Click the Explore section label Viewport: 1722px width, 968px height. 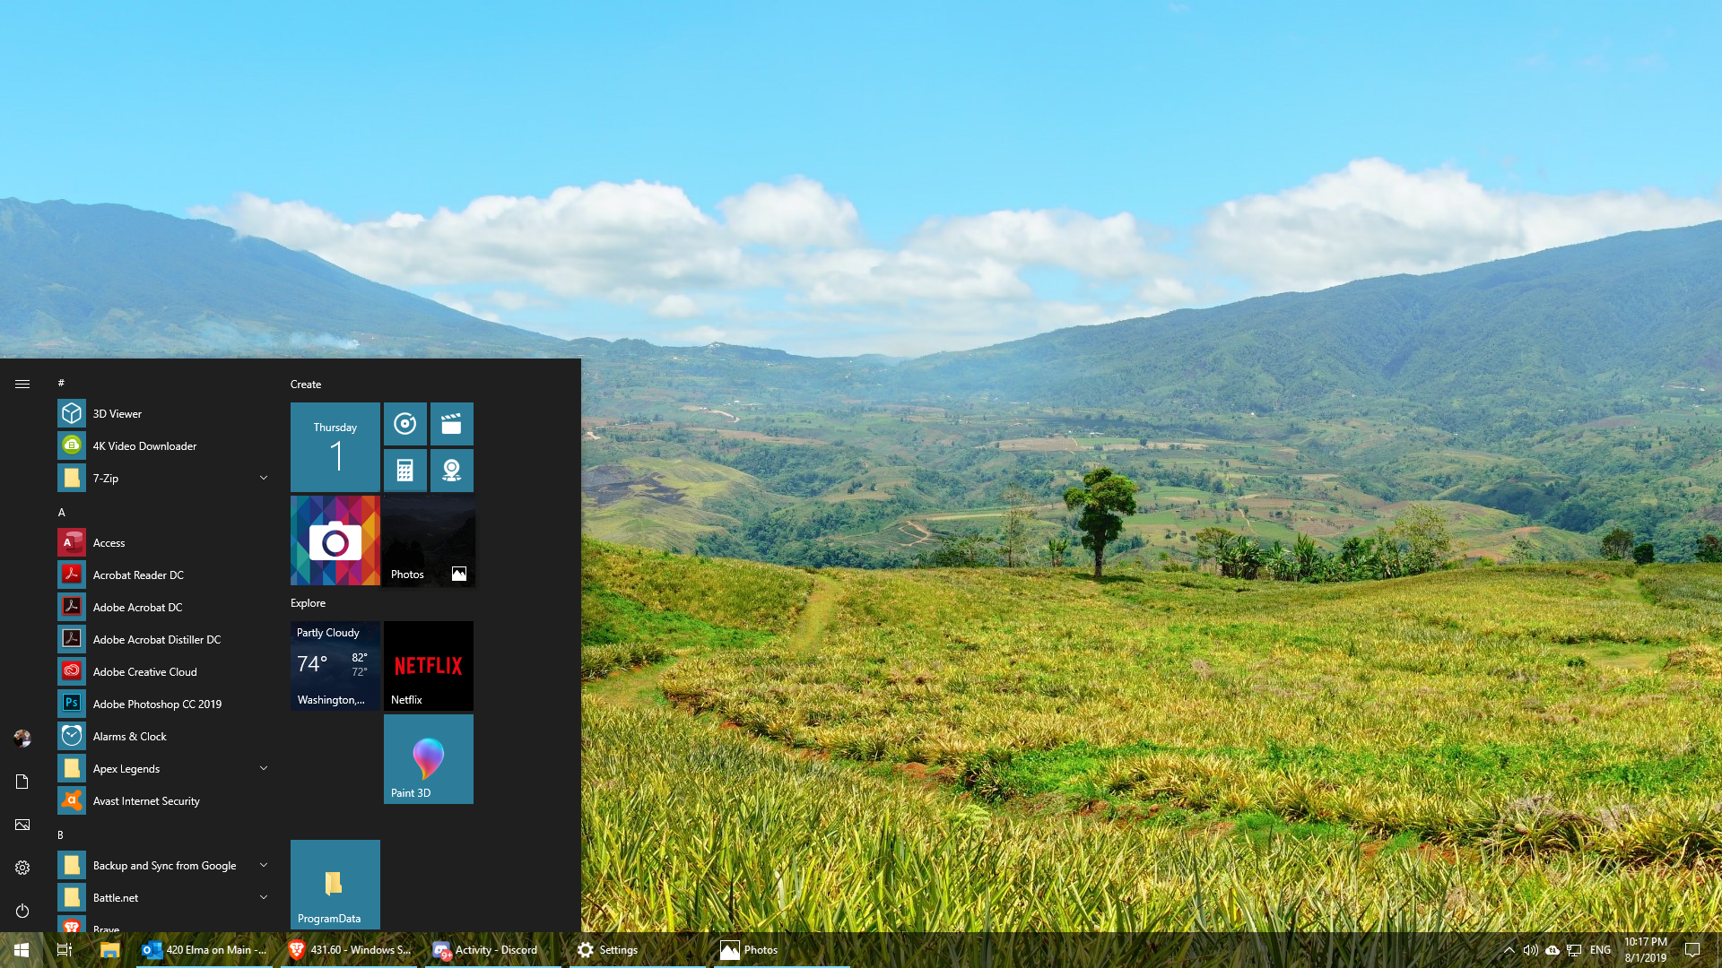[x=307, y=601]
